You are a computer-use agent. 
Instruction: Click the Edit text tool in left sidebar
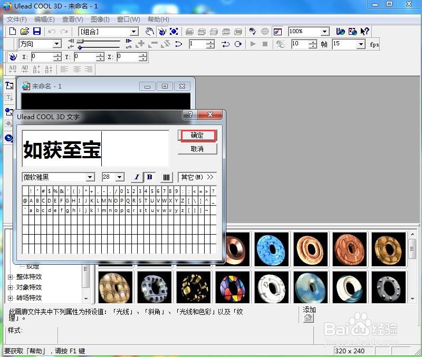click(9, 98)
